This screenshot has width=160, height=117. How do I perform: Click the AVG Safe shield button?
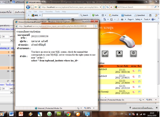click(95, 15)
